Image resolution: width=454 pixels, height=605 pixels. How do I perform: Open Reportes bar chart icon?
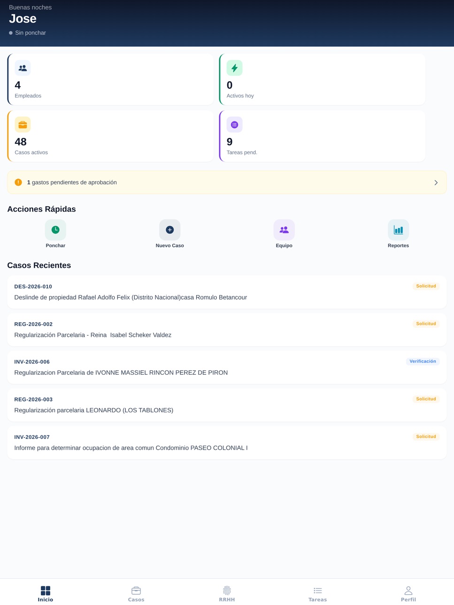[x=398, y=230]
